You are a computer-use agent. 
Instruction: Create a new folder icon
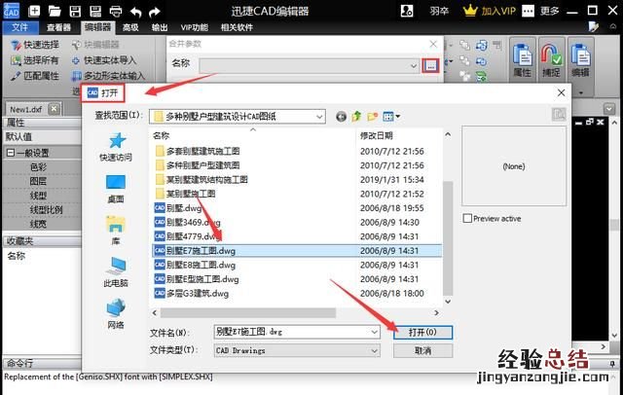click(372, 117)
